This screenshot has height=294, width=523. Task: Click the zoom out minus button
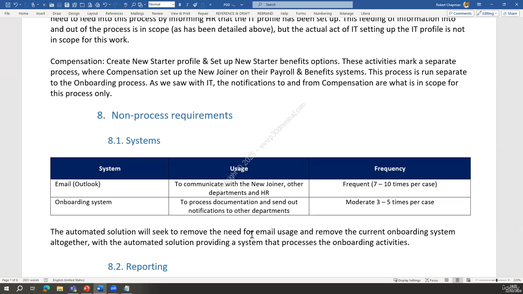[476, 280]
